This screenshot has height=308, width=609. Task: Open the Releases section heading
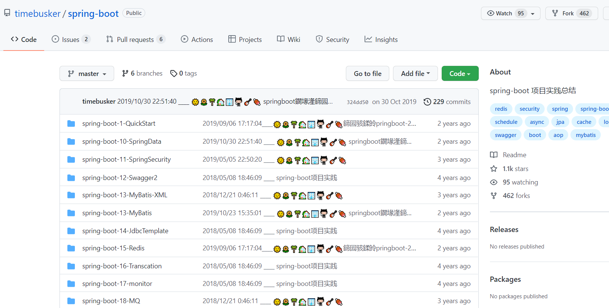(x=504, y=229)
